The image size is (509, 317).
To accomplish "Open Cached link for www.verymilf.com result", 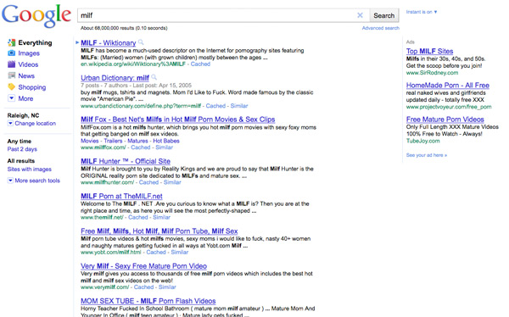I will [143, 287].
